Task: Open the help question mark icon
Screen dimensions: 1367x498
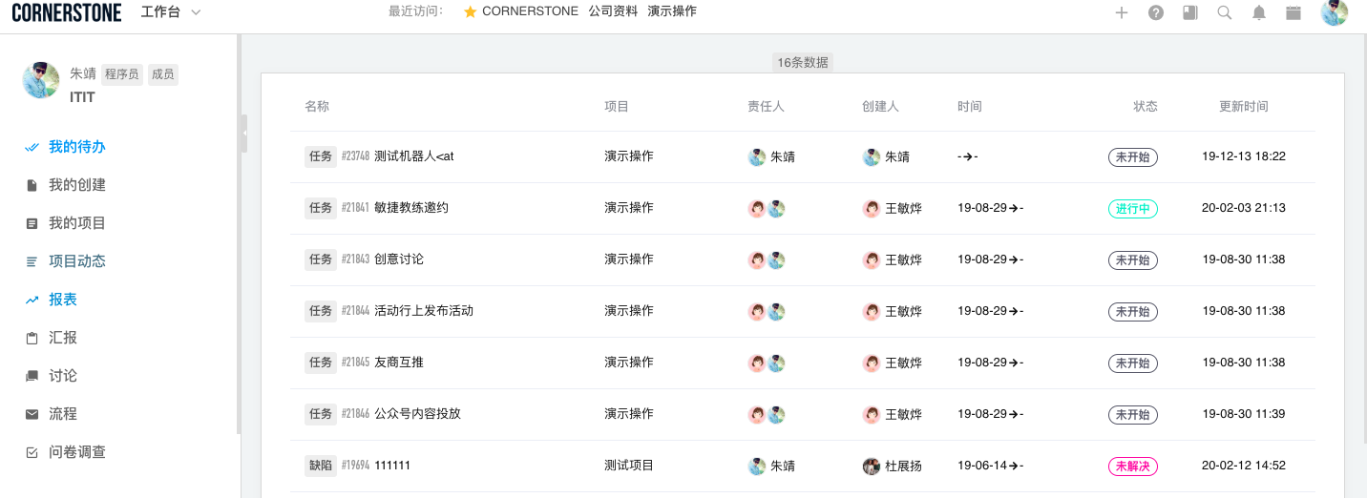Action: [x=1156, y=12]
